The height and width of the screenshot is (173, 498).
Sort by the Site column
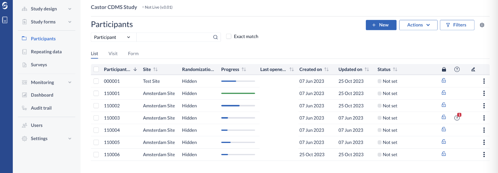pos(155,69)
